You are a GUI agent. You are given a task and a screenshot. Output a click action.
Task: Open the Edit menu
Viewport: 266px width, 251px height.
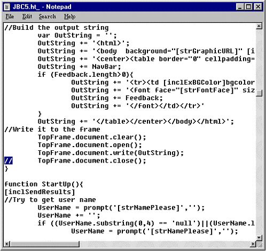tap(27, 17)
